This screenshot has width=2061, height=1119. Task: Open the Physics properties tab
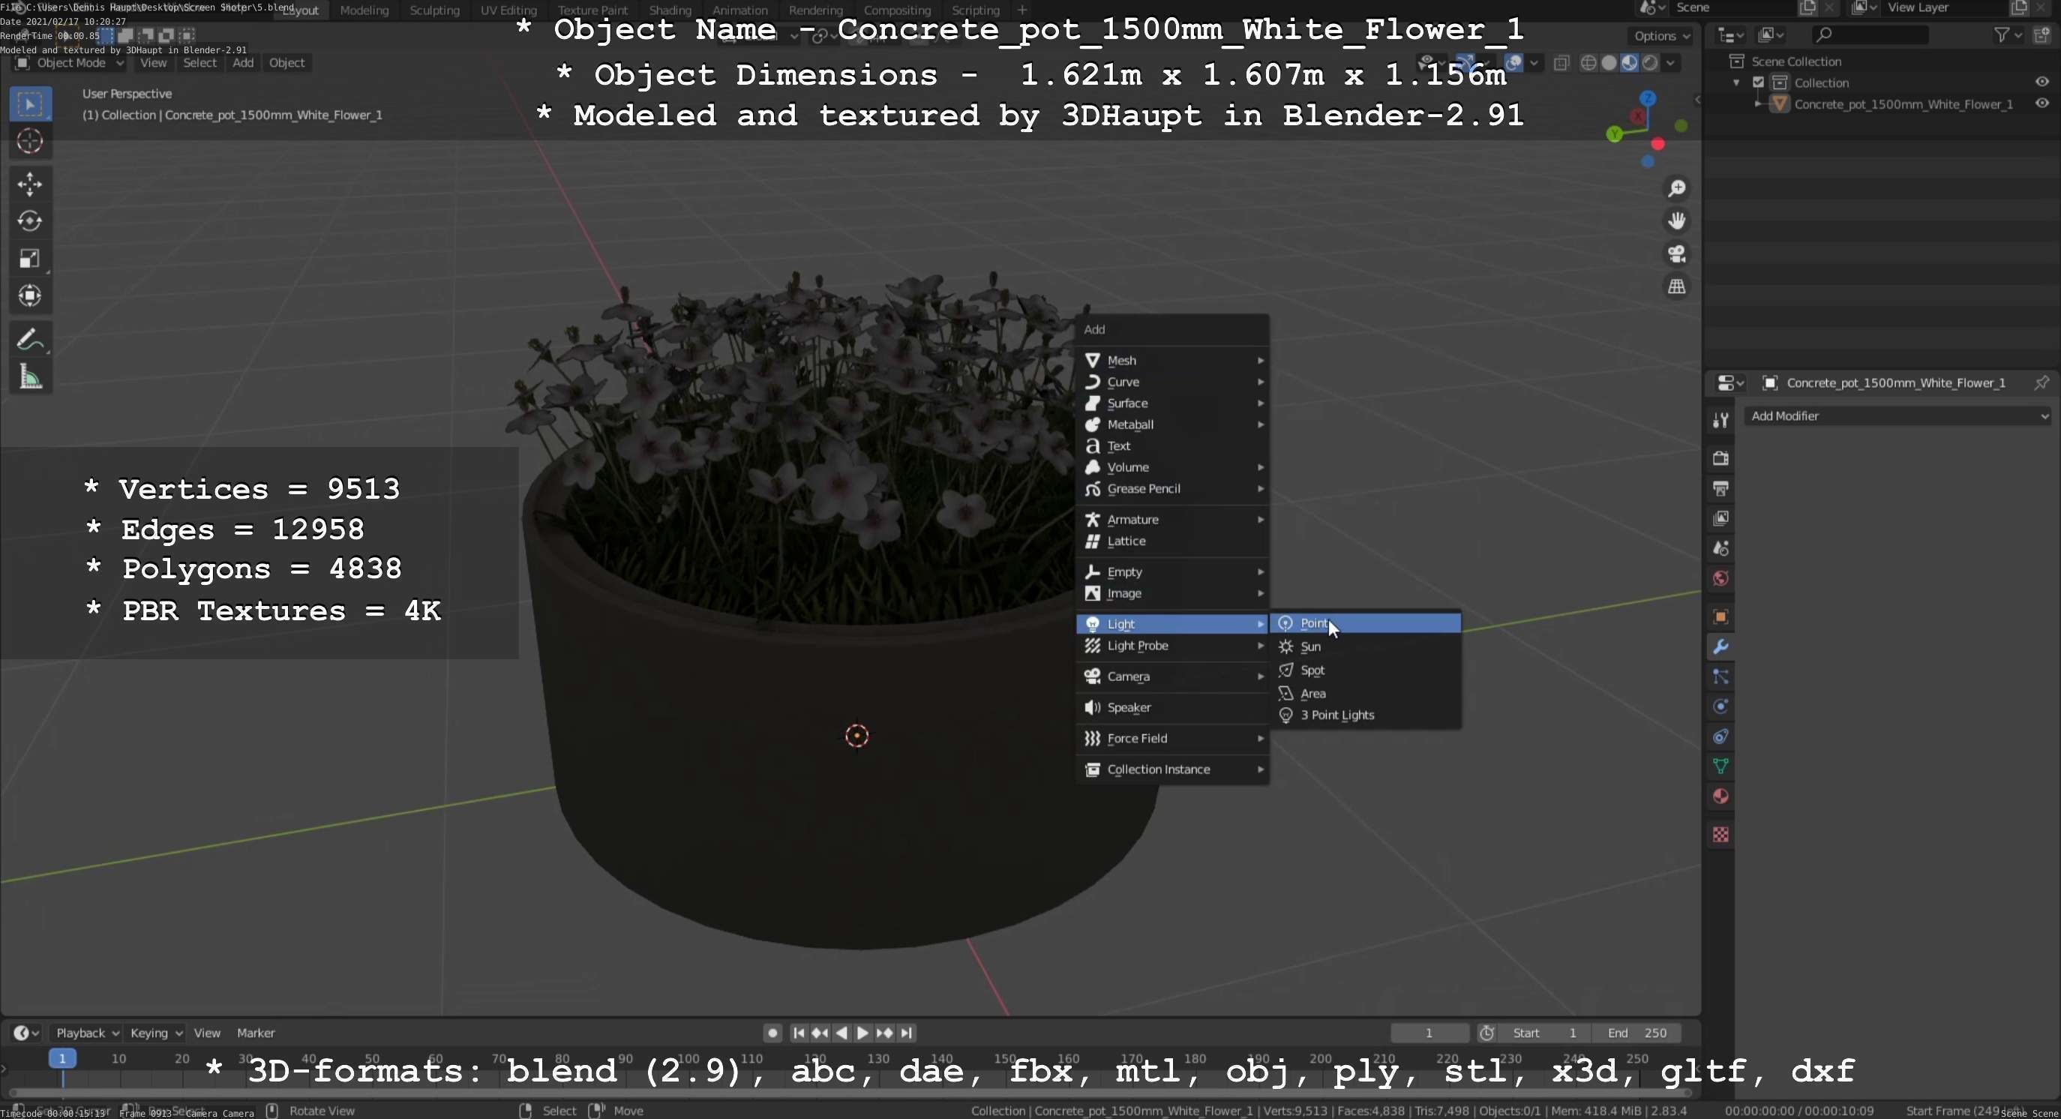point(1720,707)
